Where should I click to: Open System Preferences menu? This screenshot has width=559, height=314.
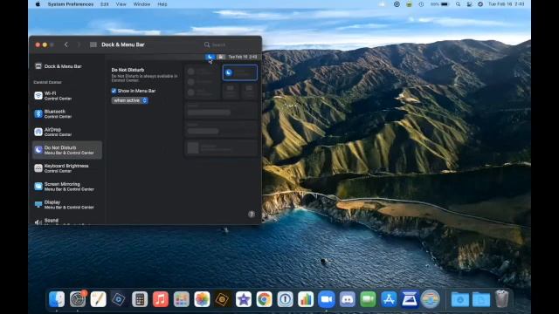click(71, 4)
